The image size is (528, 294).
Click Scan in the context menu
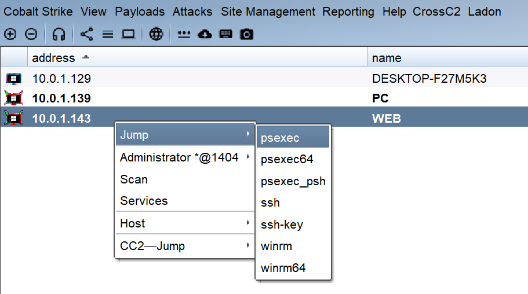pyautogui.click(x=134, y=179)
